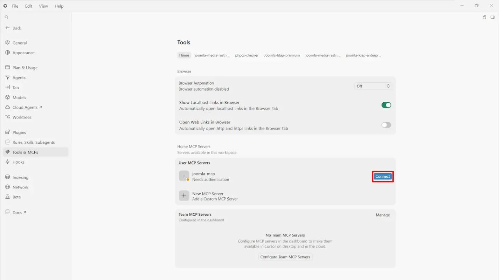This screenshot has width=499, height=280.
Task: Open the File menu
Action: pyautogui.click(x=15, y=6)
